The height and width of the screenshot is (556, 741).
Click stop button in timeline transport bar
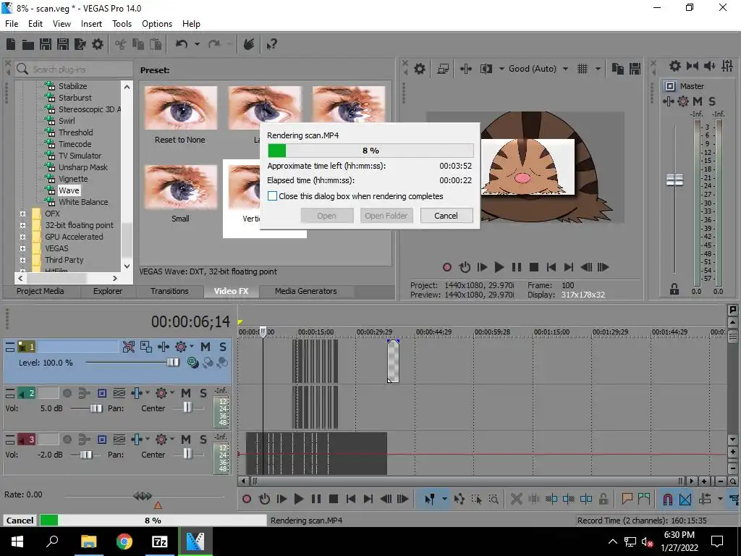(333, 499)
